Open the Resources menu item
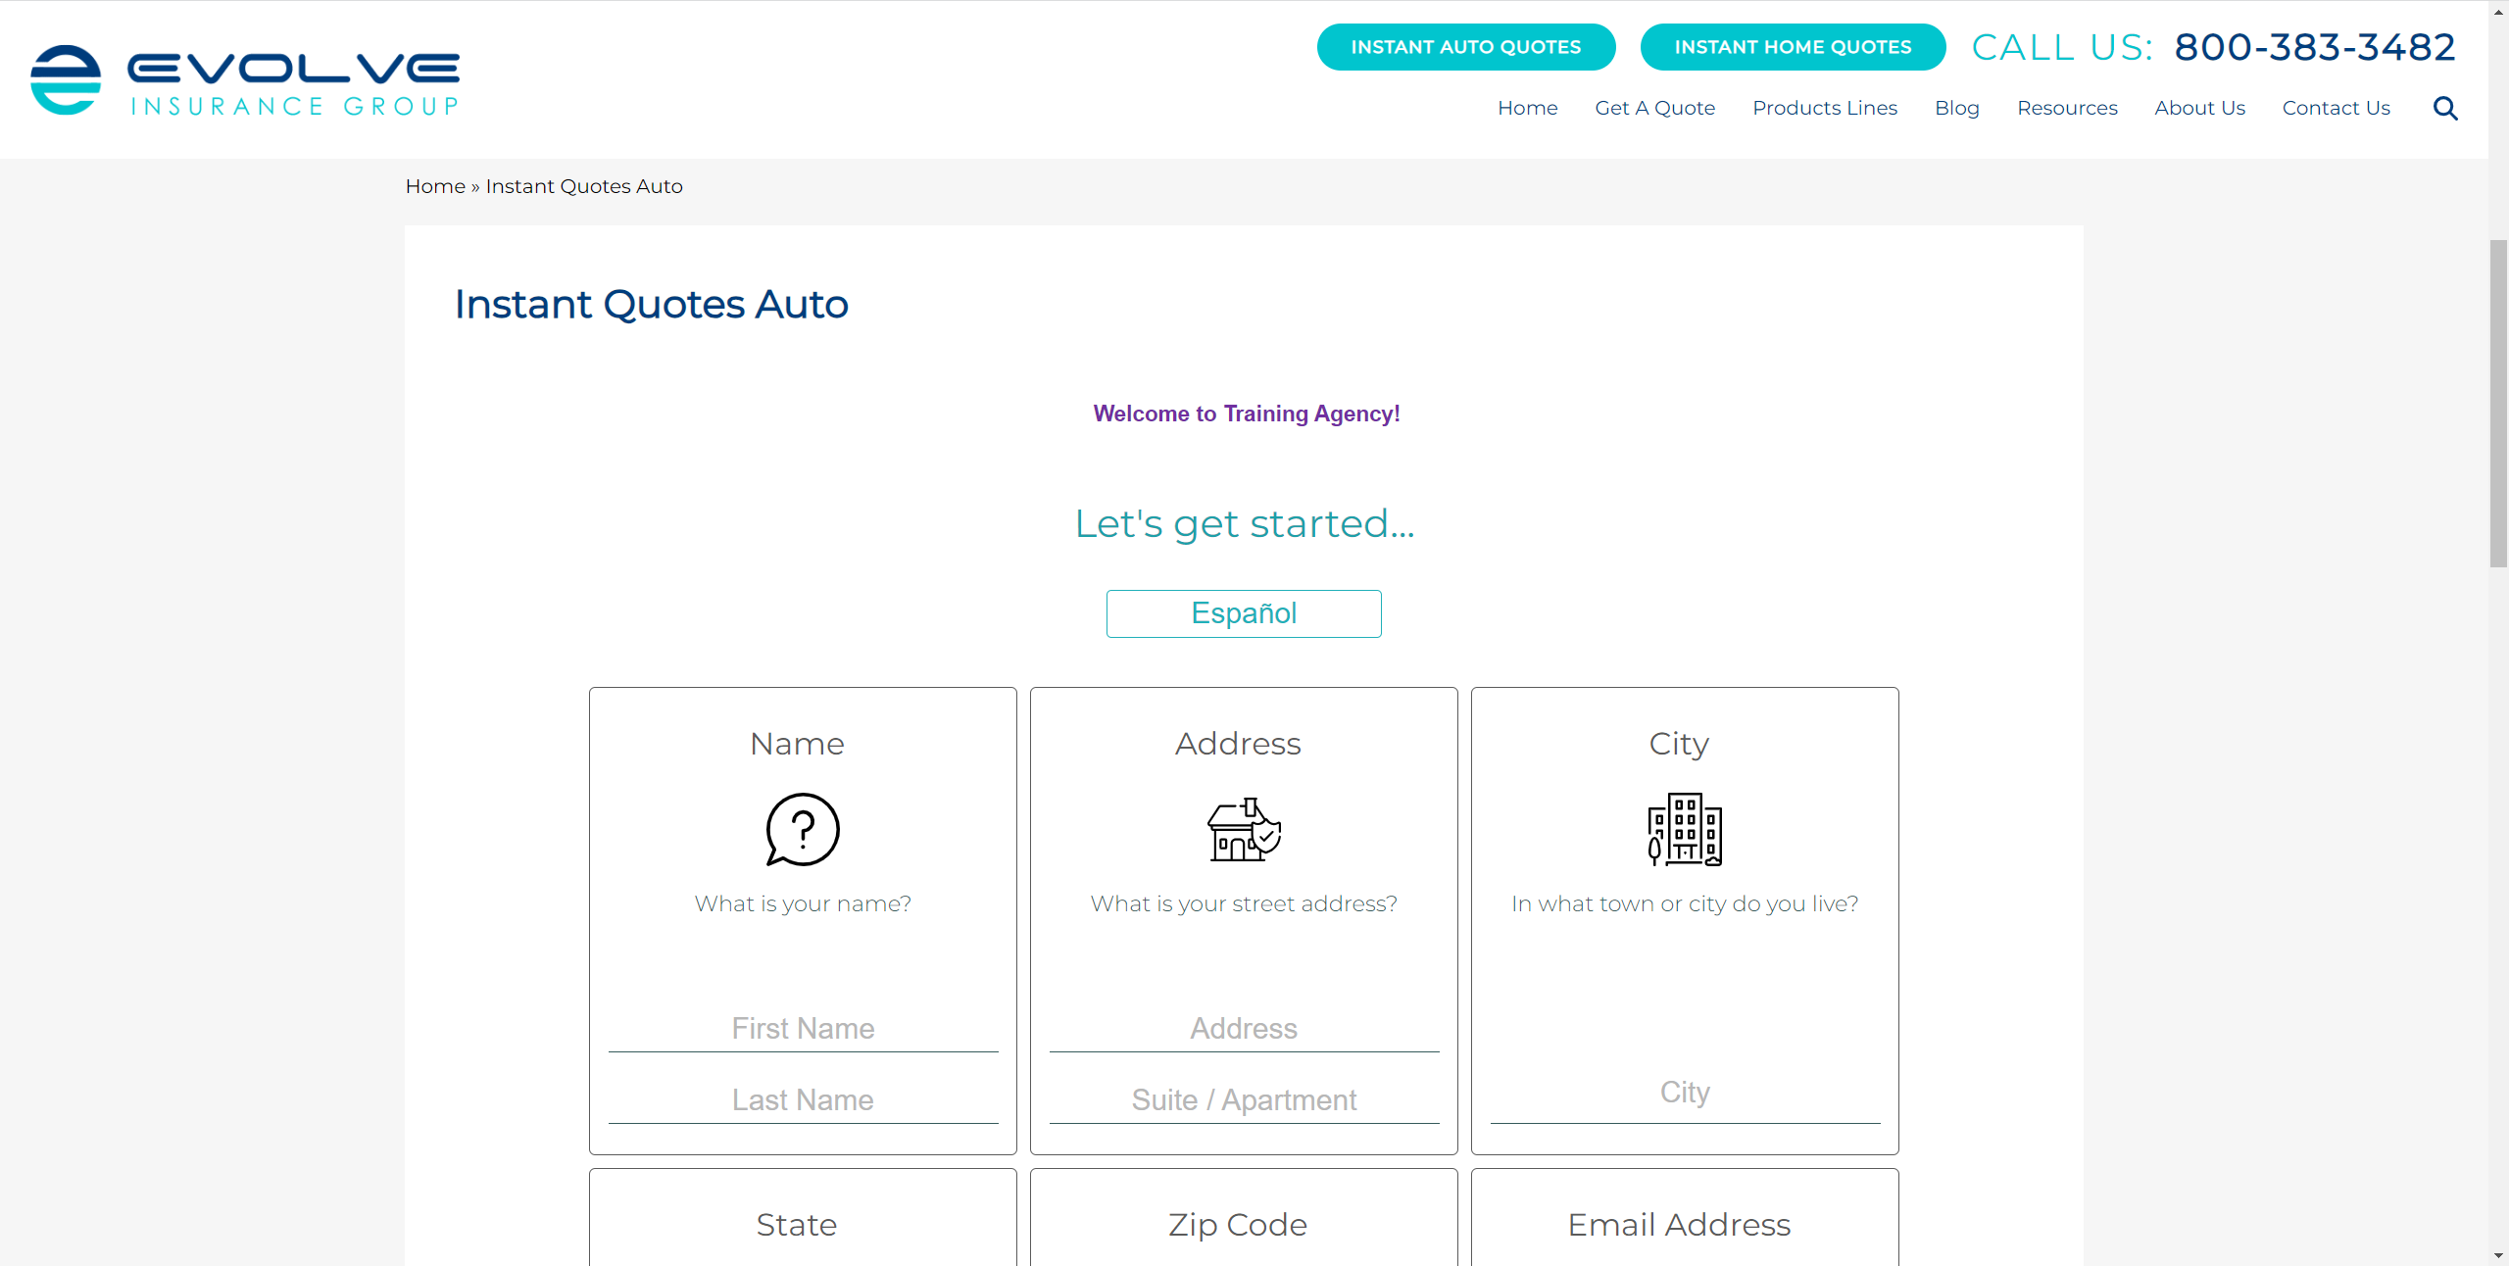The image size is (2509, 1266). tap(2066, 108)
